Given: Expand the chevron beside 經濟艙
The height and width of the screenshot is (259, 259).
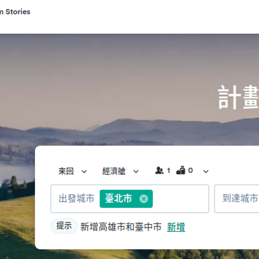Looking at the screenshot, I should pos(136,172).
